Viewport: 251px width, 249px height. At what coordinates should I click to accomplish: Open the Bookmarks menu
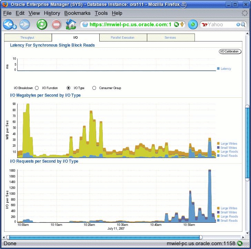pos(77,13)
